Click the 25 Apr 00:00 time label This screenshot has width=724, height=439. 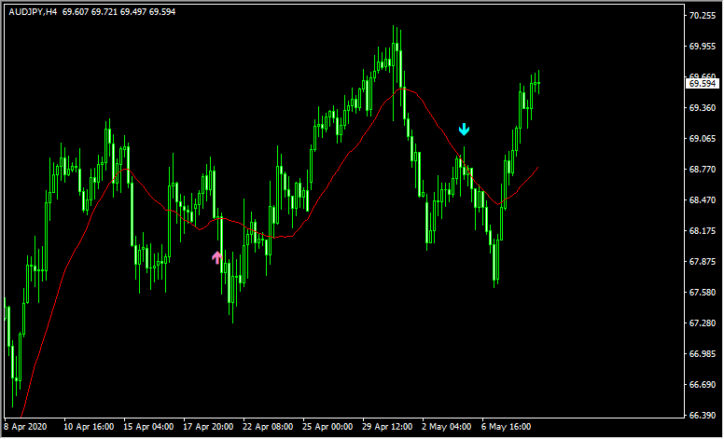(327, 427)
